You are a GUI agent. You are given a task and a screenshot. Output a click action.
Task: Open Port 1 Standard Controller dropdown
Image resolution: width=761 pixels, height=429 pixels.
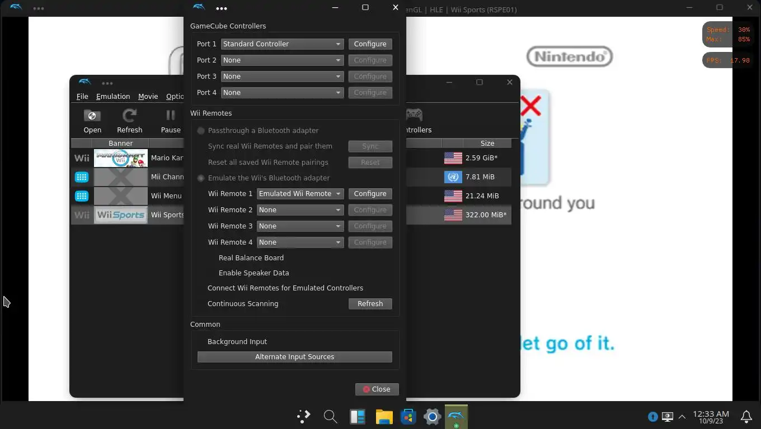coord(282,44)
